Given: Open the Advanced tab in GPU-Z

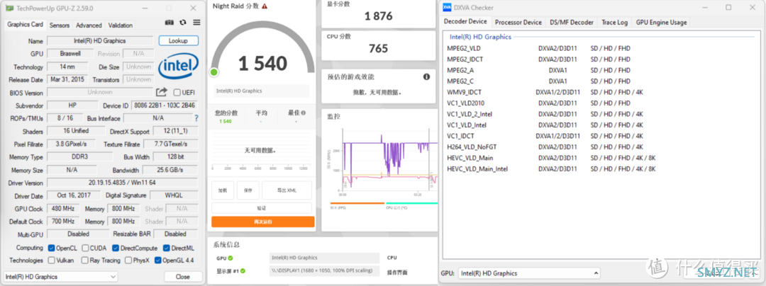Looking at the screenshot, I should coord(89,25).
